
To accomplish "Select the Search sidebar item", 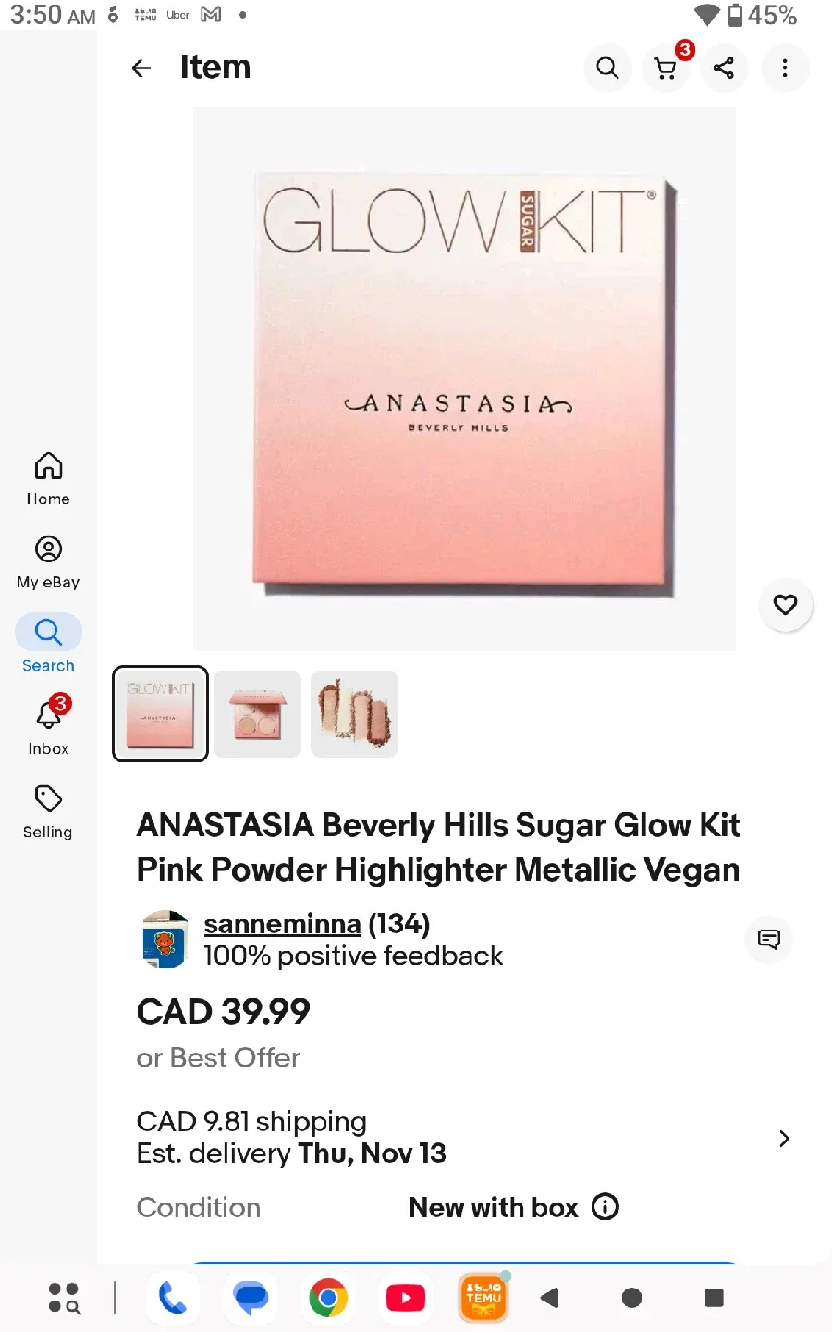I will point(48,643).
